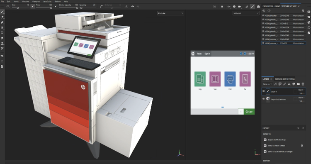Select the Eraser tool
311x164 pixels.
point(2,17)
